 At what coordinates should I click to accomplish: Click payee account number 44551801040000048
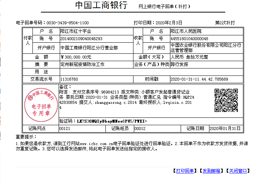189,39
